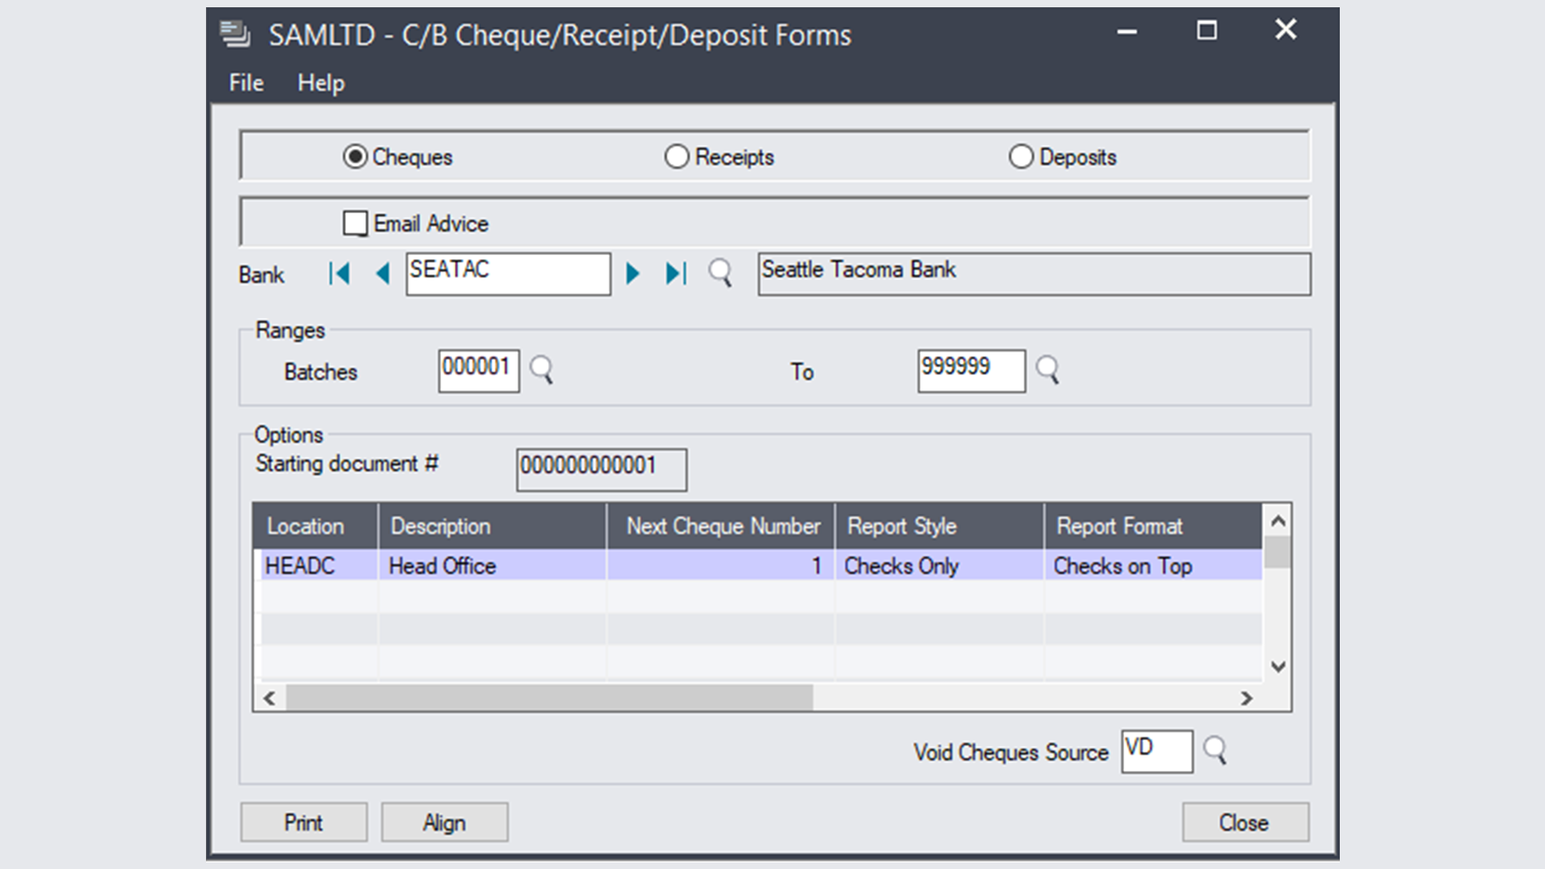This screenshot has height=869, width=1545.
Task: Select the Deposits radio button
Action: 1020,156
